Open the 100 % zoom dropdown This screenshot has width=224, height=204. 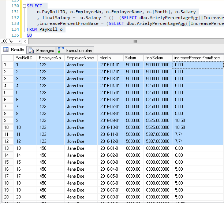[20, 41]
